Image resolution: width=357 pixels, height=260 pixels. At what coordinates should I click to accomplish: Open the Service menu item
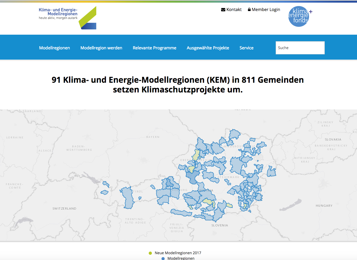point(247,48)
